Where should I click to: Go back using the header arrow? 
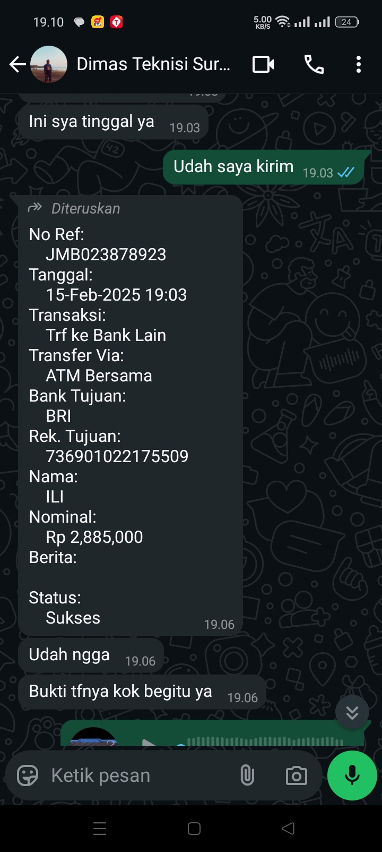(18, 65)
